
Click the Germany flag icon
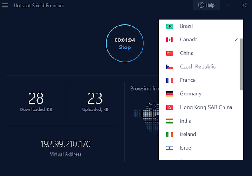(169, 94)
